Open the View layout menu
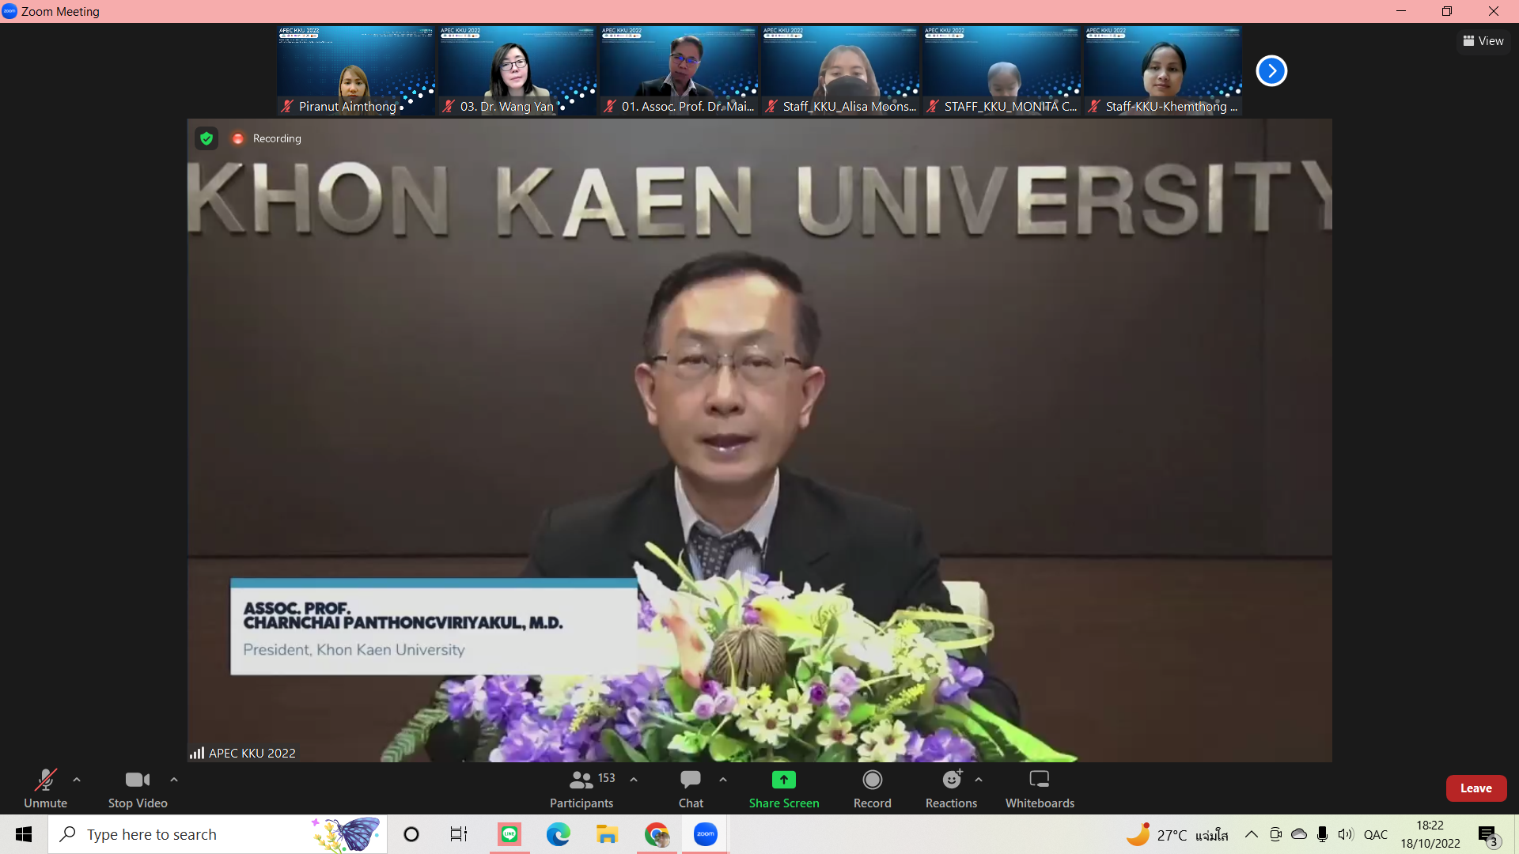This screenshot has width=1519, height=854. tap(1483, 41)
